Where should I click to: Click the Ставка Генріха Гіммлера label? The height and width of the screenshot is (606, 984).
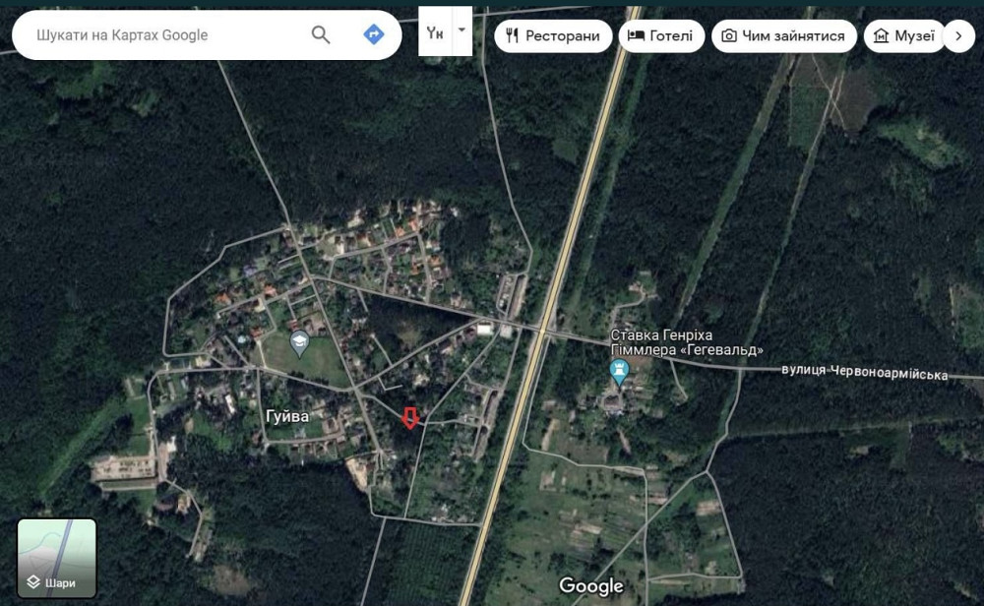(687, 342)
